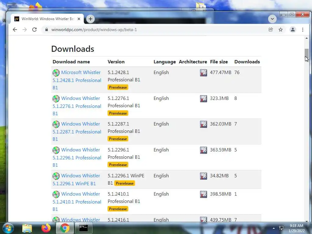
Task: Click the 34.82MB file size cell
Action: click(x=219, y=176)
